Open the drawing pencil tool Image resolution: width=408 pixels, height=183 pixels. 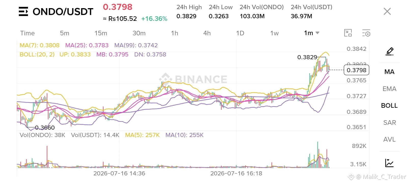click(389, 52)
